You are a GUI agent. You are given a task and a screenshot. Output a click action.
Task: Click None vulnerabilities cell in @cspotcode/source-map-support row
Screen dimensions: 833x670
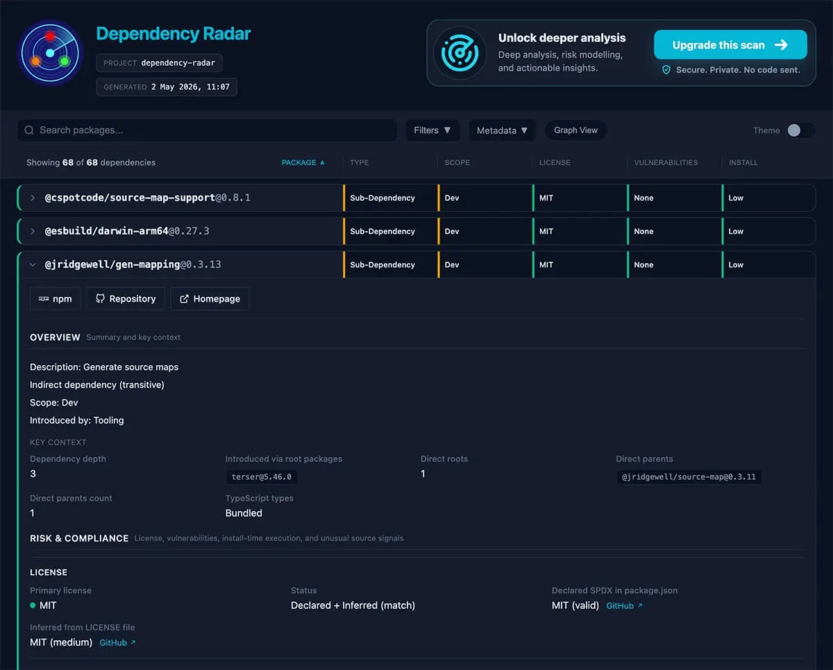tap(674, 198)
